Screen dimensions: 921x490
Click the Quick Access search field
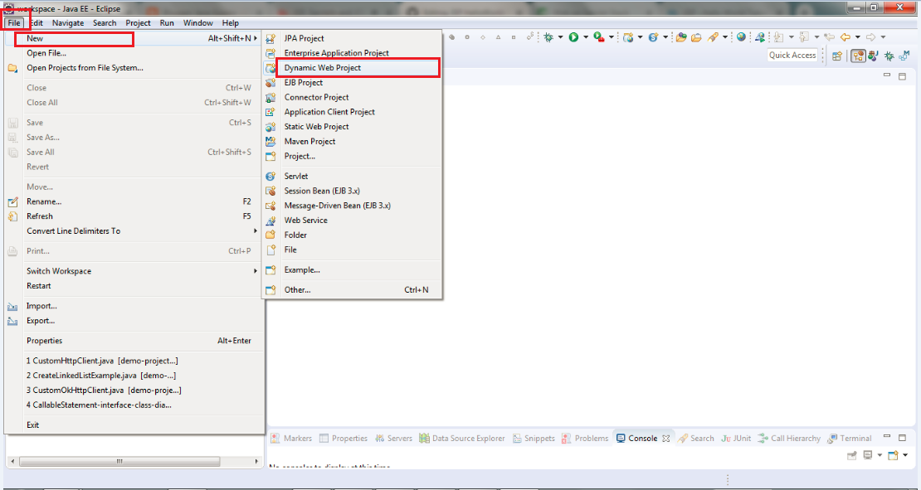click(792, 56)
